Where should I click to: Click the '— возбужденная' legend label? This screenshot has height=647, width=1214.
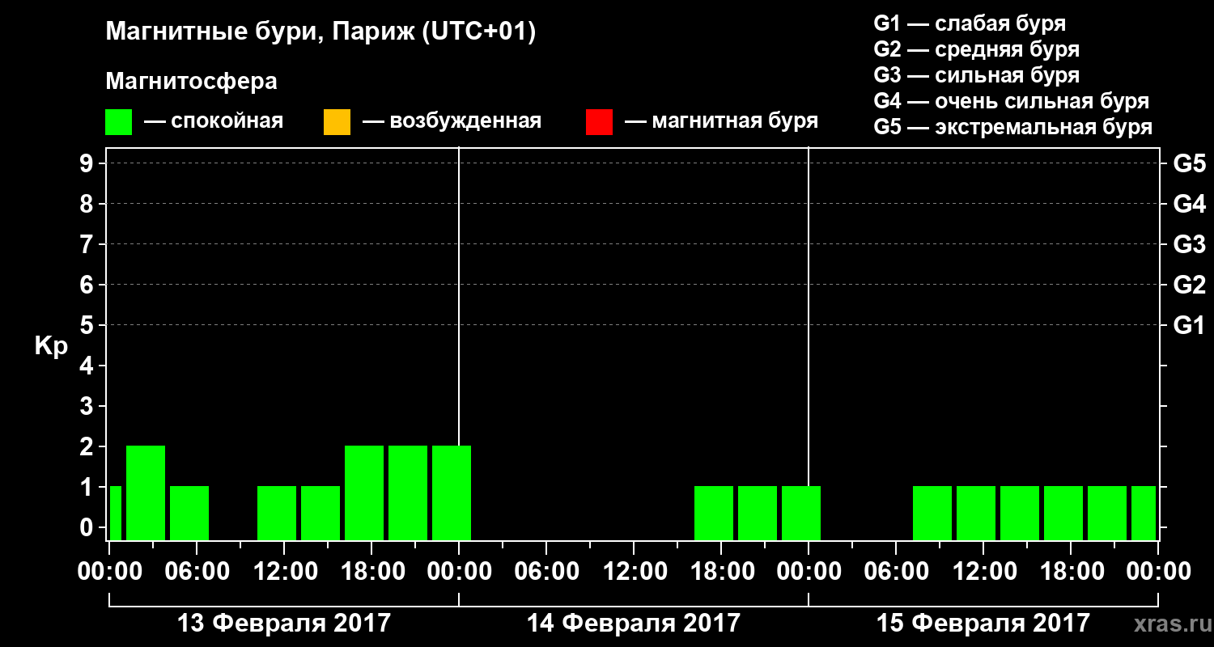click(x=452, y=121)
